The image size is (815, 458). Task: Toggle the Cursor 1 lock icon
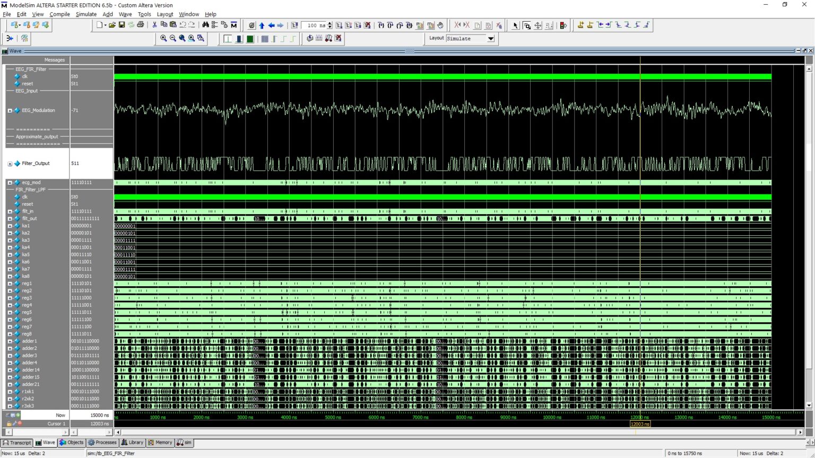(x=9, y=424)
